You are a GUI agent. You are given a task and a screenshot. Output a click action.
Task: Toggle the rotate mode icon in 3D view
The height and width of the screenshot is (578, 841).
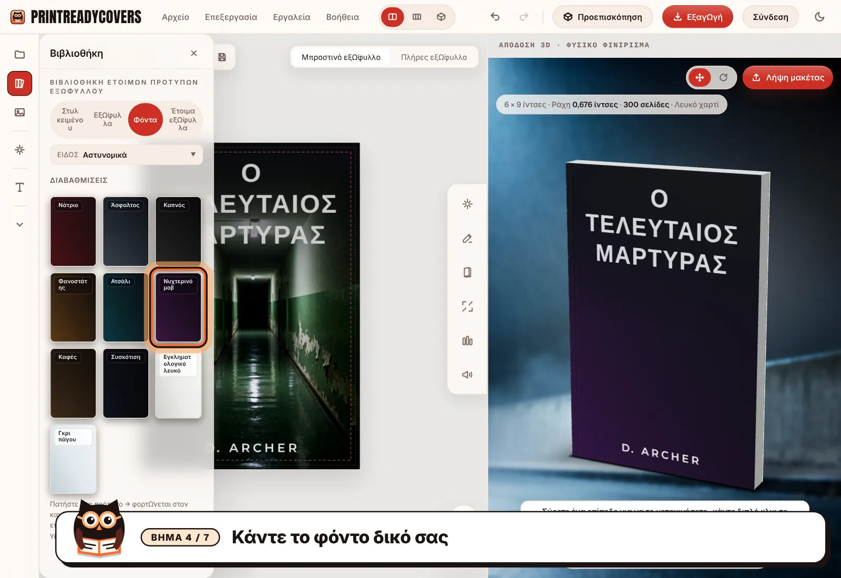coord(724,78)
